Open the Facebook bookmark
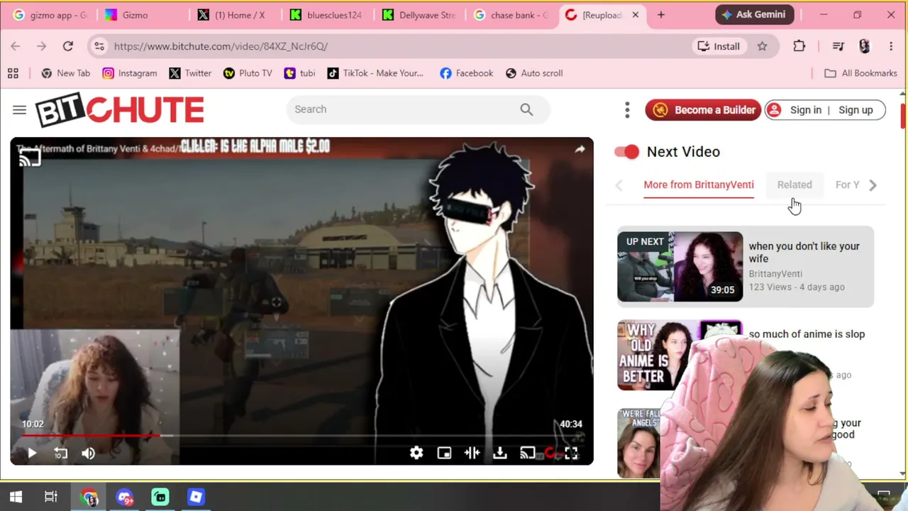Viewport: 908px width, 511px height. click(x=466, y=73)
